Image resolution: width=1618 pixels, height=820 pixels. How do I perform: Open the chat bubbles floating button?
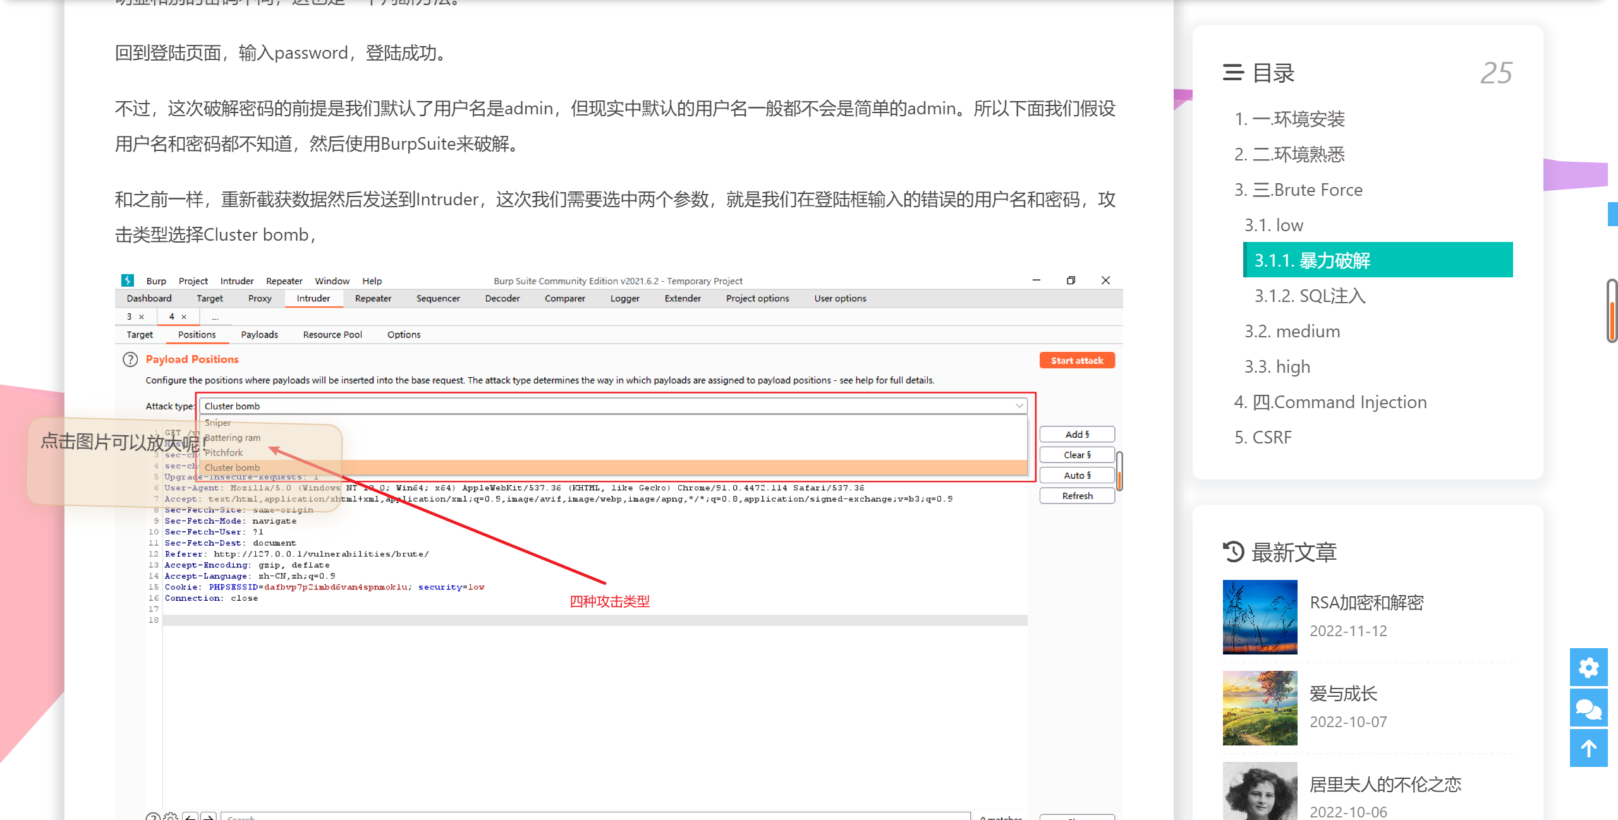coord(1588,708)
